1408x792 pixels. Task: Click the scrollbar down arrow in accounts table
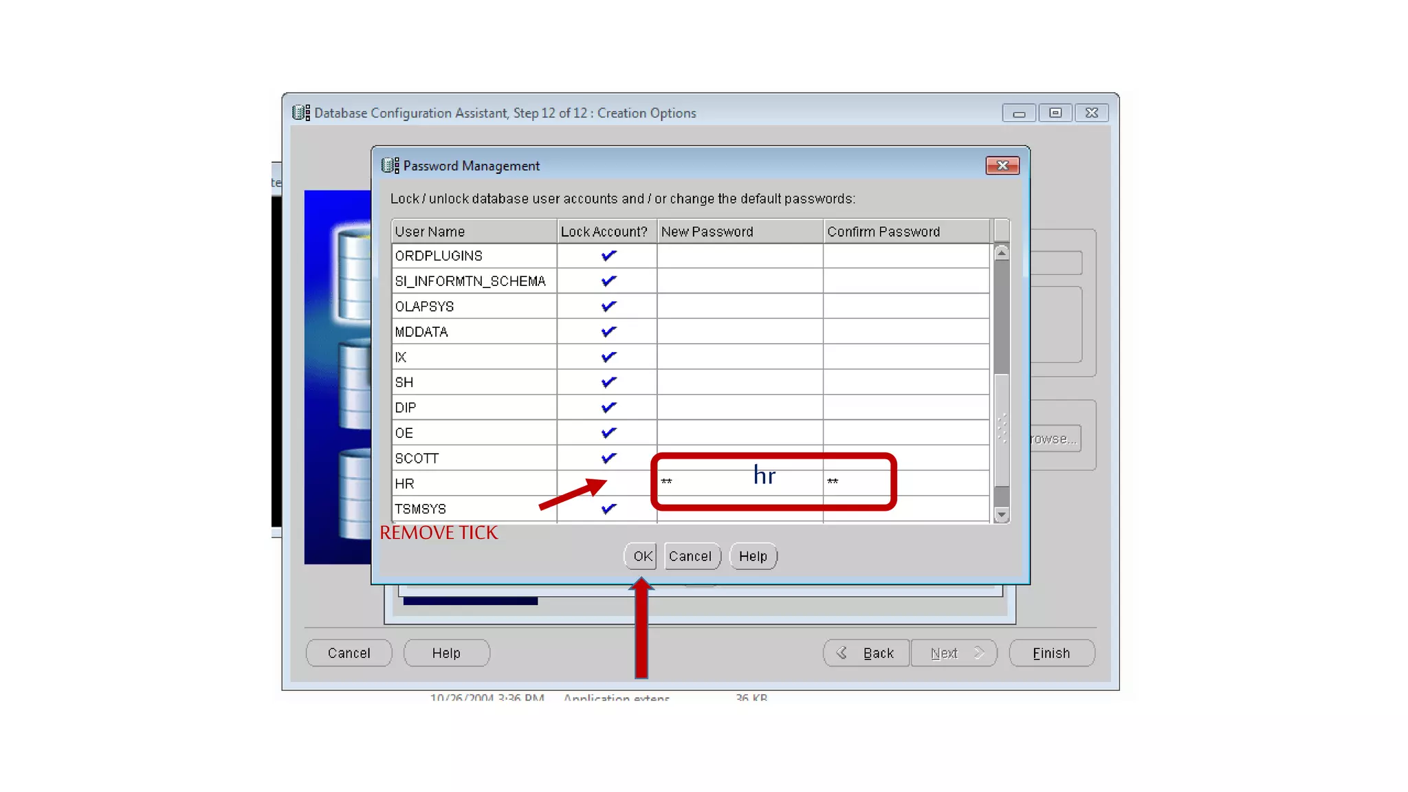coord(1002,515)
